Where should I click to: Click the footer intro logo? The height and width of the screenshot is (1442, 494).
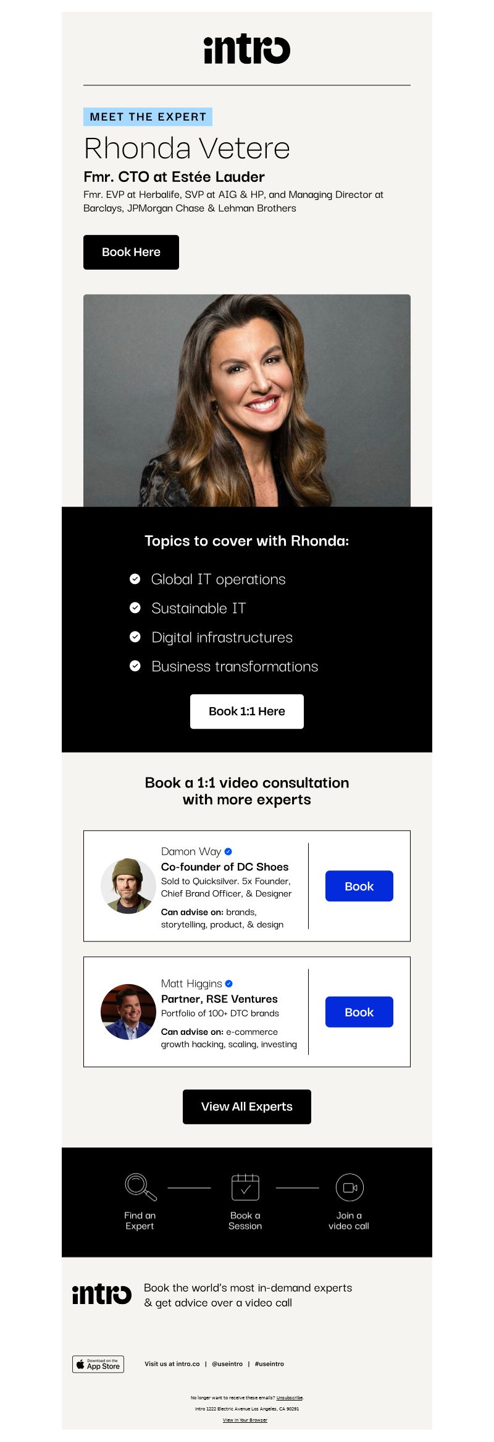pyautogui.click(x=102, y=1294)
